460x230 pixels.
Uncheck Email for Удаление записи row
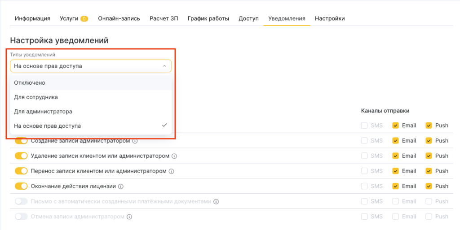pyautogui.click(x=396, y=156)
